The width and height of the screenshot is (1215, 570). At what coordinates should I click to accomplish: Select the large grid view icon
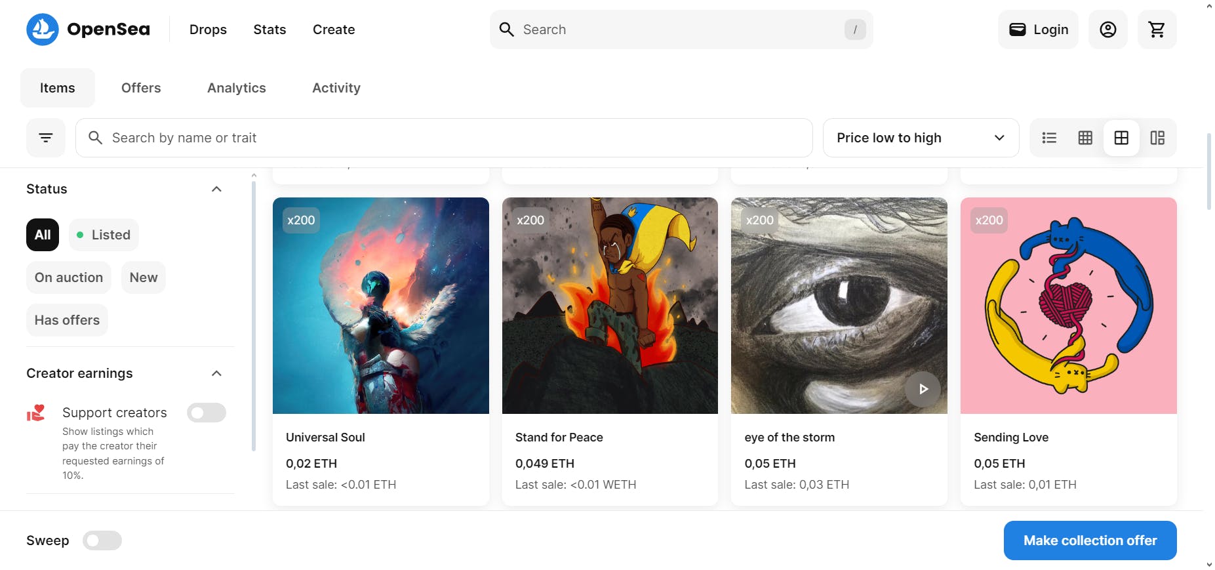pyautogui.click(x=1121, y=138)
